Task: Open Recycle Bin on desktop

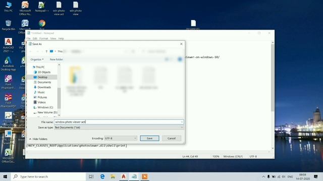Action: pos(8,25)
